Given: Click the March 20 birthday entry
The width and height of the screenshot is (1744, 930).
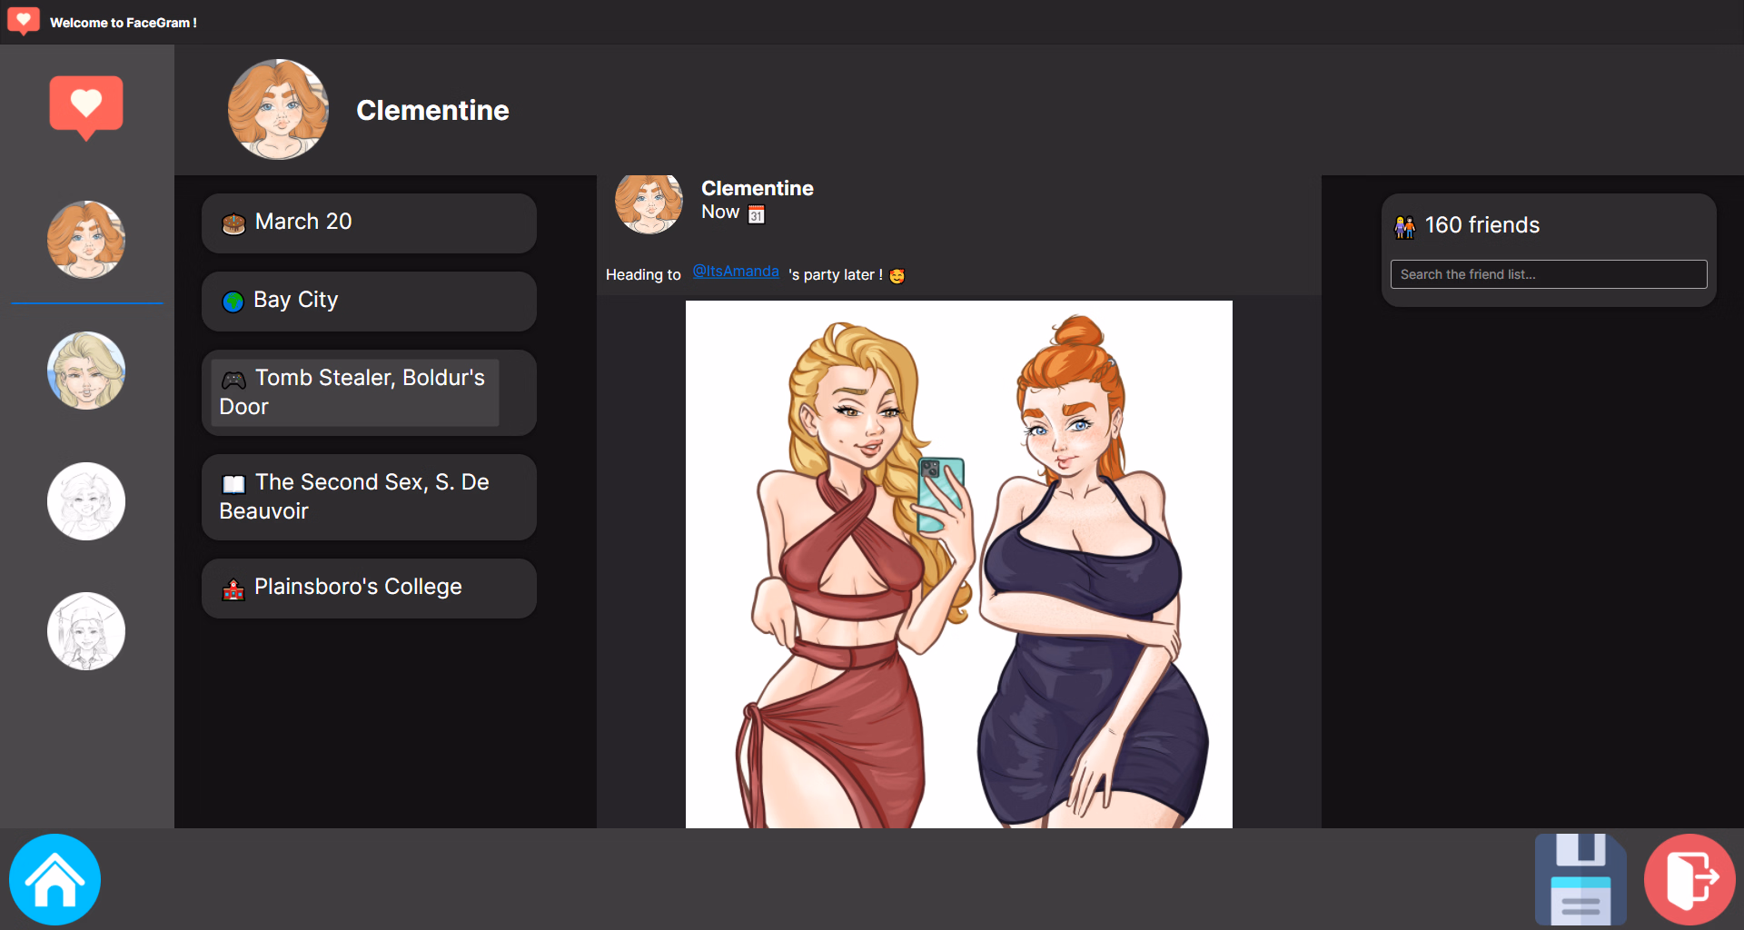Looking at the screenshot, I should [x=369, y=223].
